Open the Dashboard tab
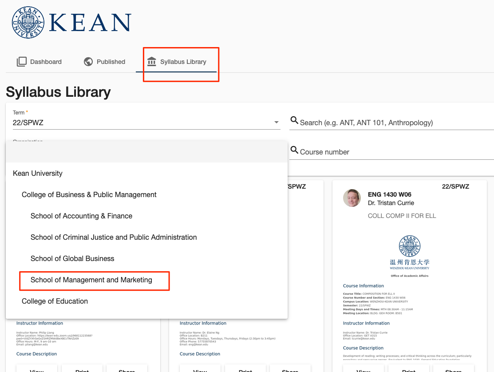Screen dimensions: 494x372 point(40,62)
